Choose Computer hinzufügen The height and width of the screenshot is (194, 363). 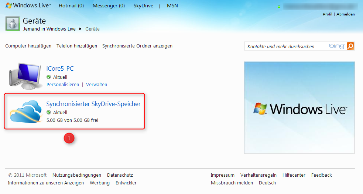pyautogui.click(x=28, y=46)
